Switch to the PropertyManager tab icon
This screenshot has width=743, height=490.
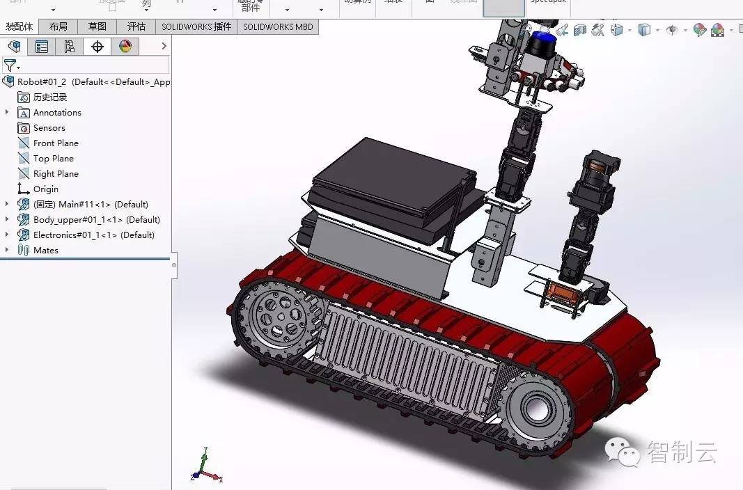click(42, 47)
